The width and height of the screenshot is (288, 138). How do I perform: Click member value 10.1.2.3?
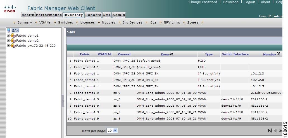[x=257, y=73]
